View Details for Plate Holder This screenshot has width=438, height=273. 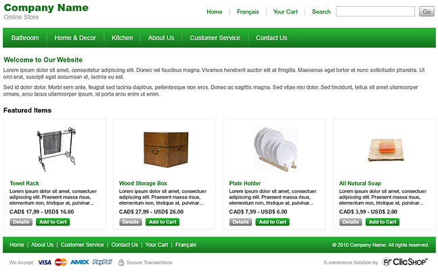(x=240, y=222)
